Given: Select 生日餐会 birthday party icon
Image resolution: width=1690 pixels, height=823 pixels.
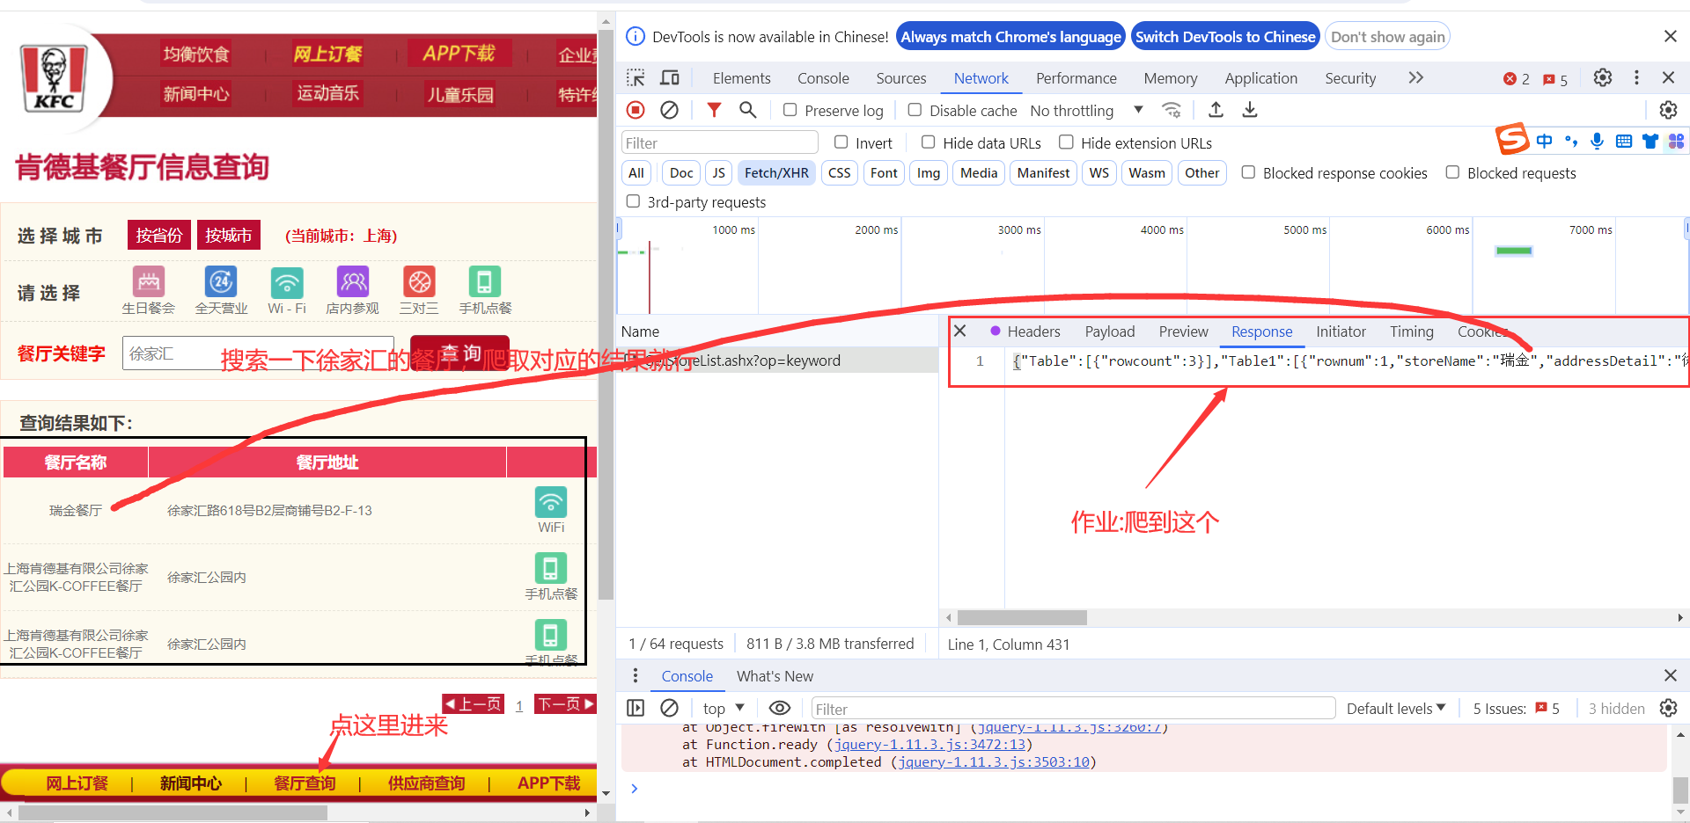Looking at the screenshot, I should 149,282.
